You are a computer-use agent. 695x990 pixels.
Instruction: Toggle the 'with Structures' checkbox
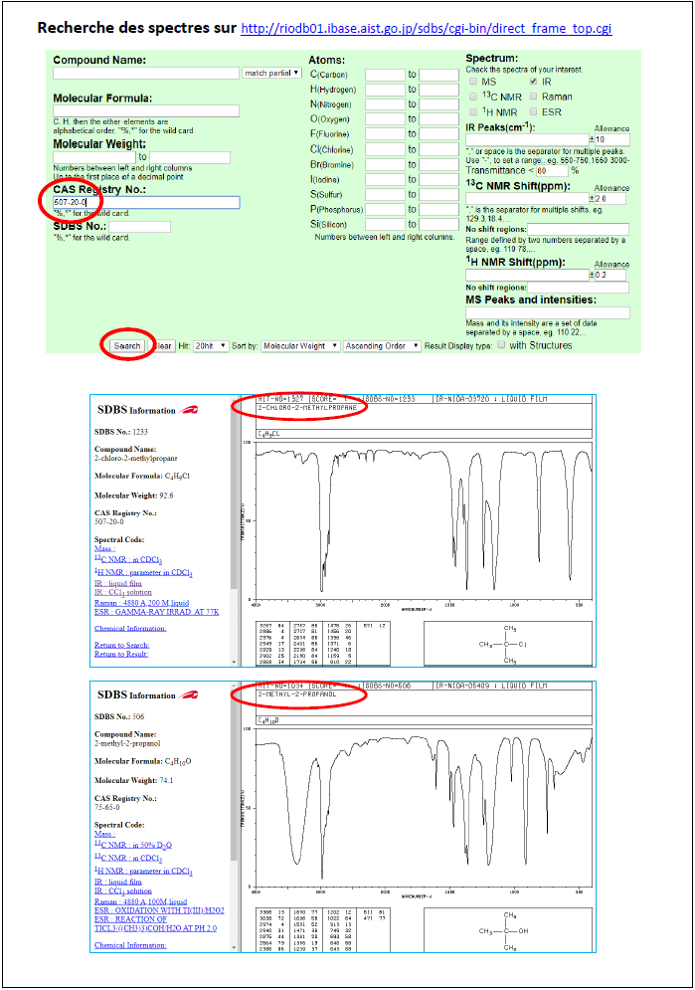click(500, 345)
